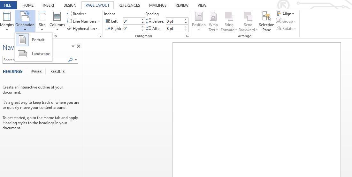
Task: Switch to the VIEW tab
Action: tap(202, 5)
